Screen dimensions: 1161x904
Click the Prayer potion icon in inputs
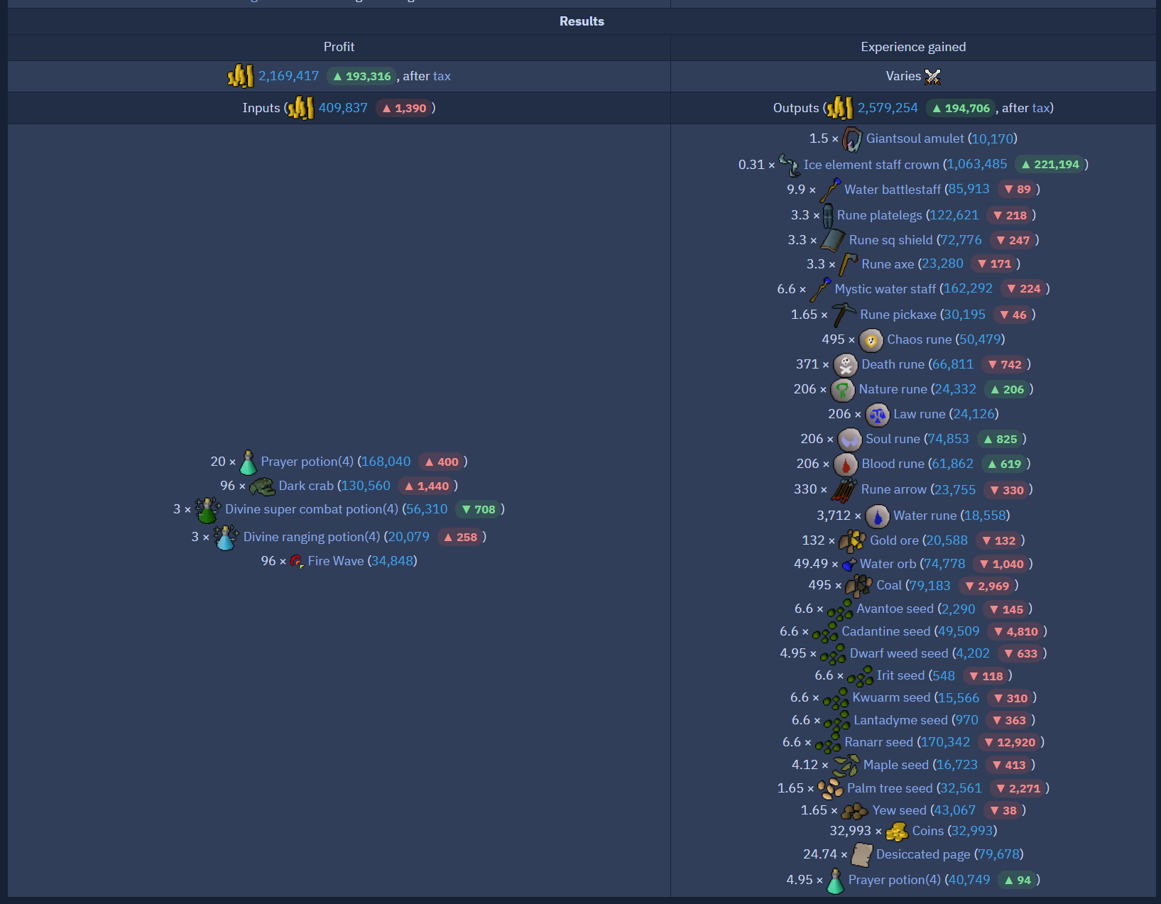click(x=248, y=462)
